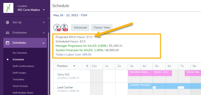201x95 pixels.
Task: Open Shift Builder Rules
Action: tap(23, 93)
